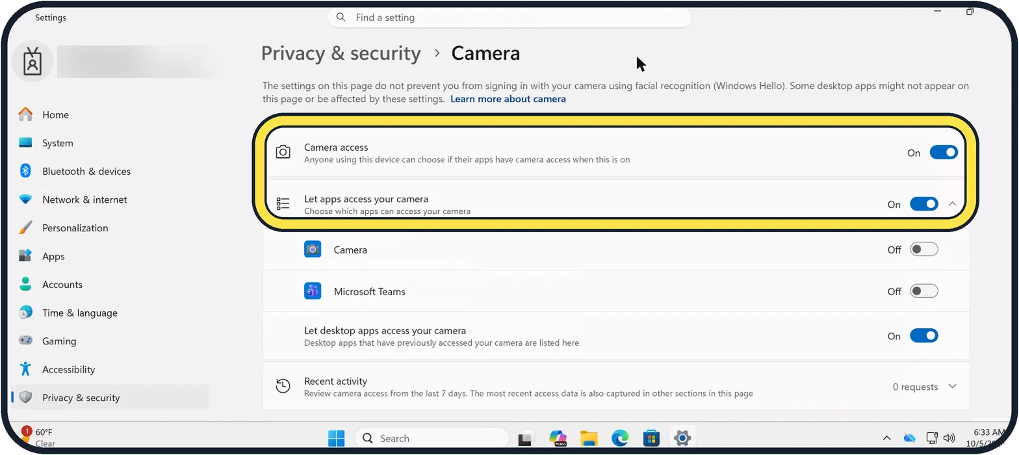Enable camera access for the Camera app
The width and height of the screenshot is (1019, 455).
pyautogui.click(x=923, y=250)
